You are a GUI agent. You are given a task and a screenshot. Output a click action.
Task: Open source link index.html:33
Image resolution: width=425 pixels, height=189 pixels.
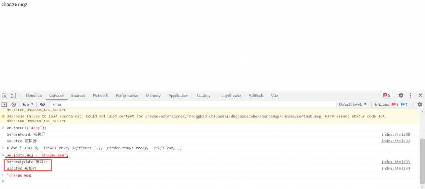click(396, 141)
